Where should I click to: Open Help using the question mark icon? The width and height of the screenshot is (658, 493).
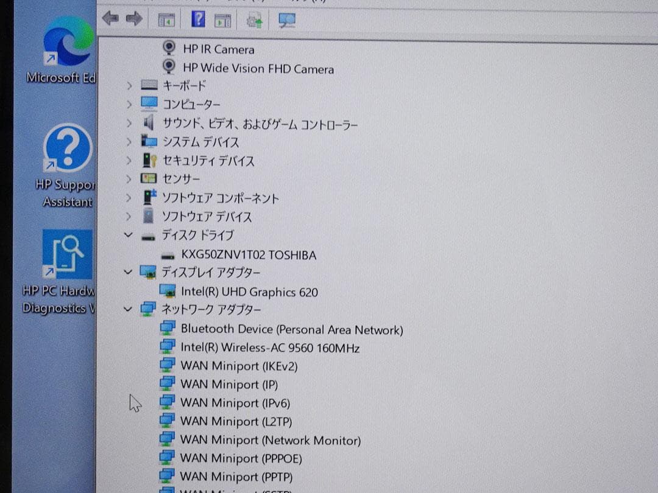[197, 19]
